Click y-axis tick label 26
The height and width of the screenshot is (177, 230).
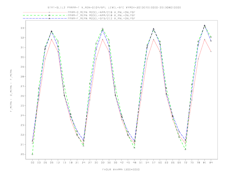coord(22,96)
